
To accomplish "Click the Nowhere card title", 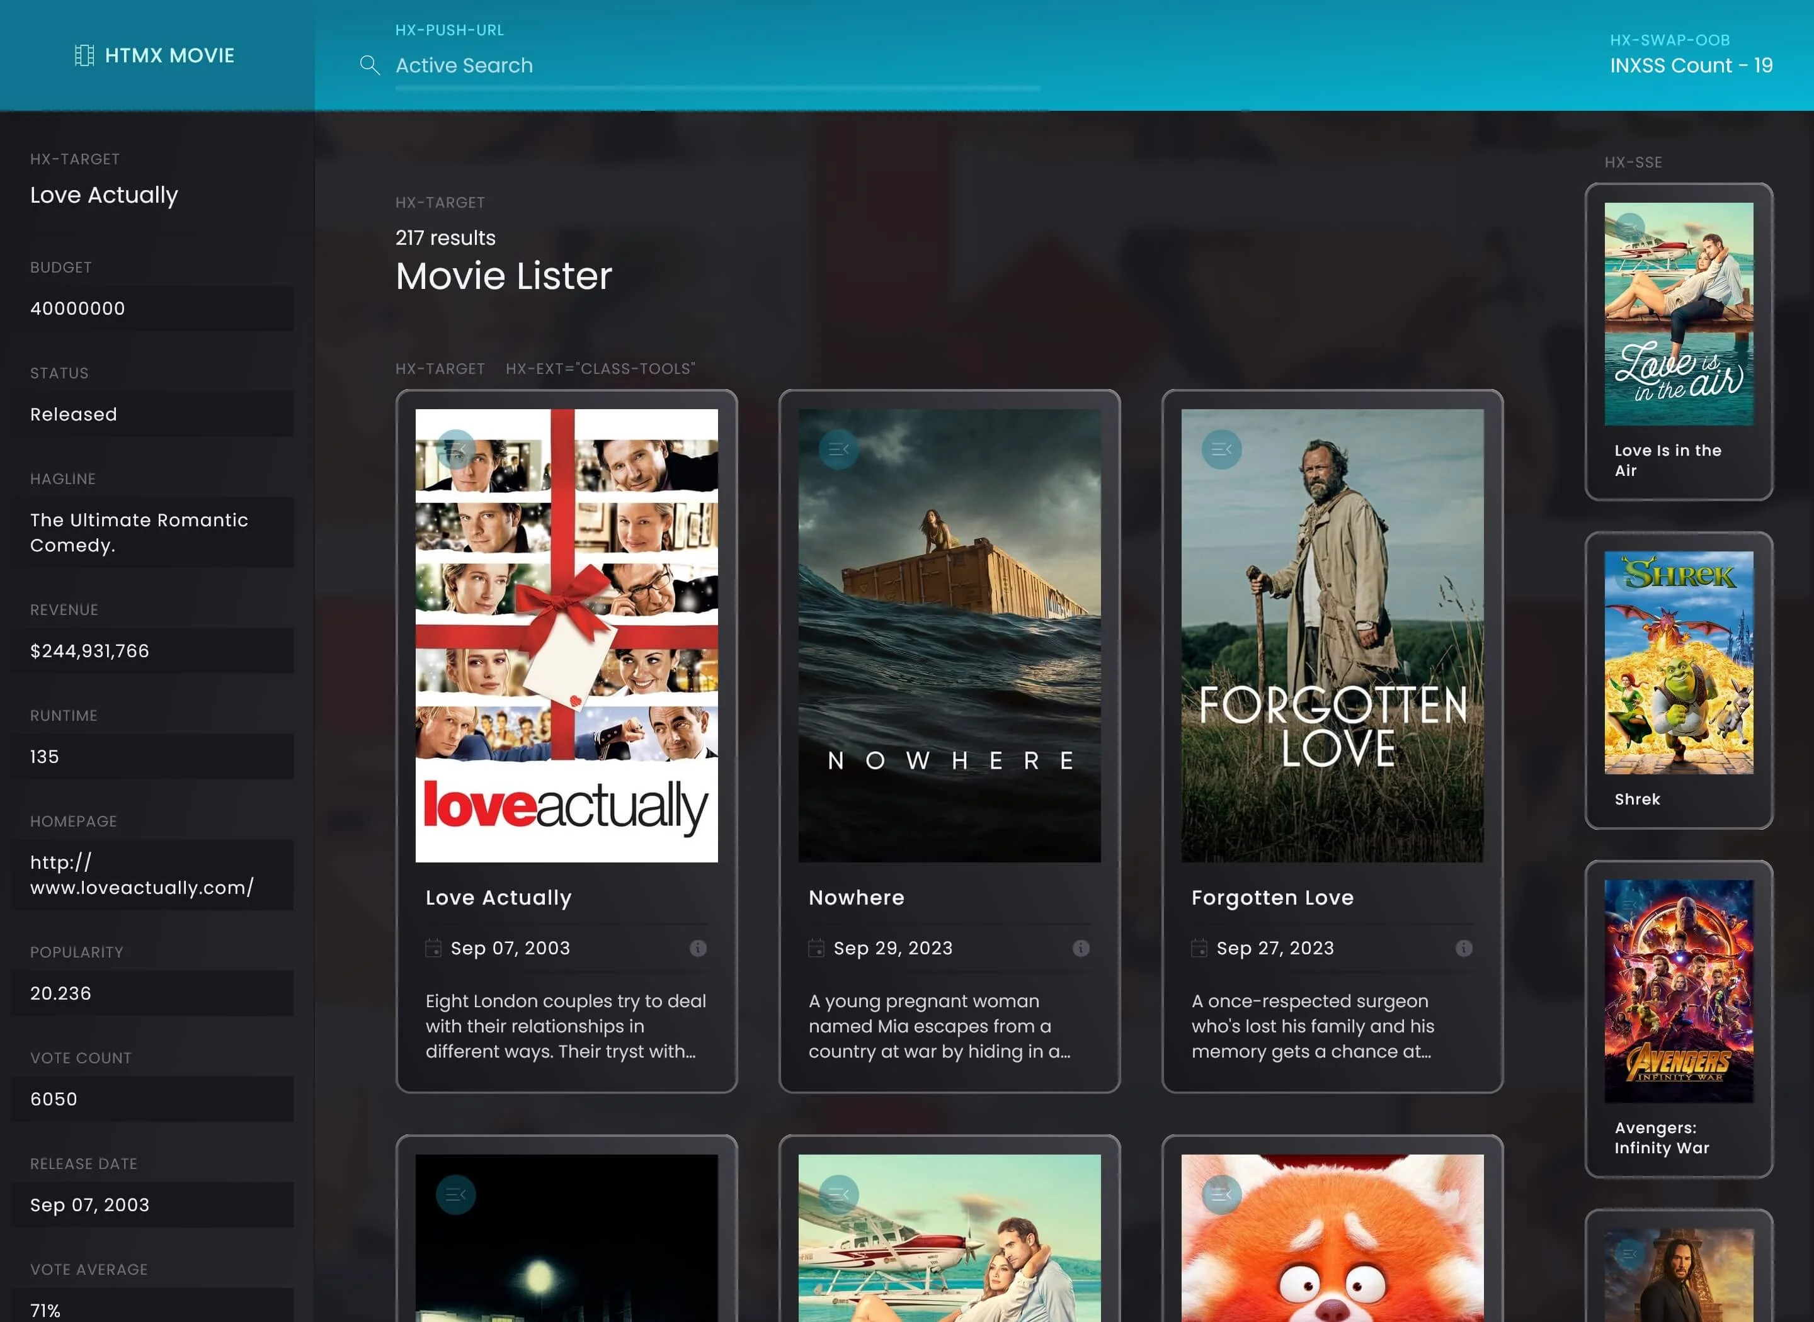I will (x=857, y=898).
